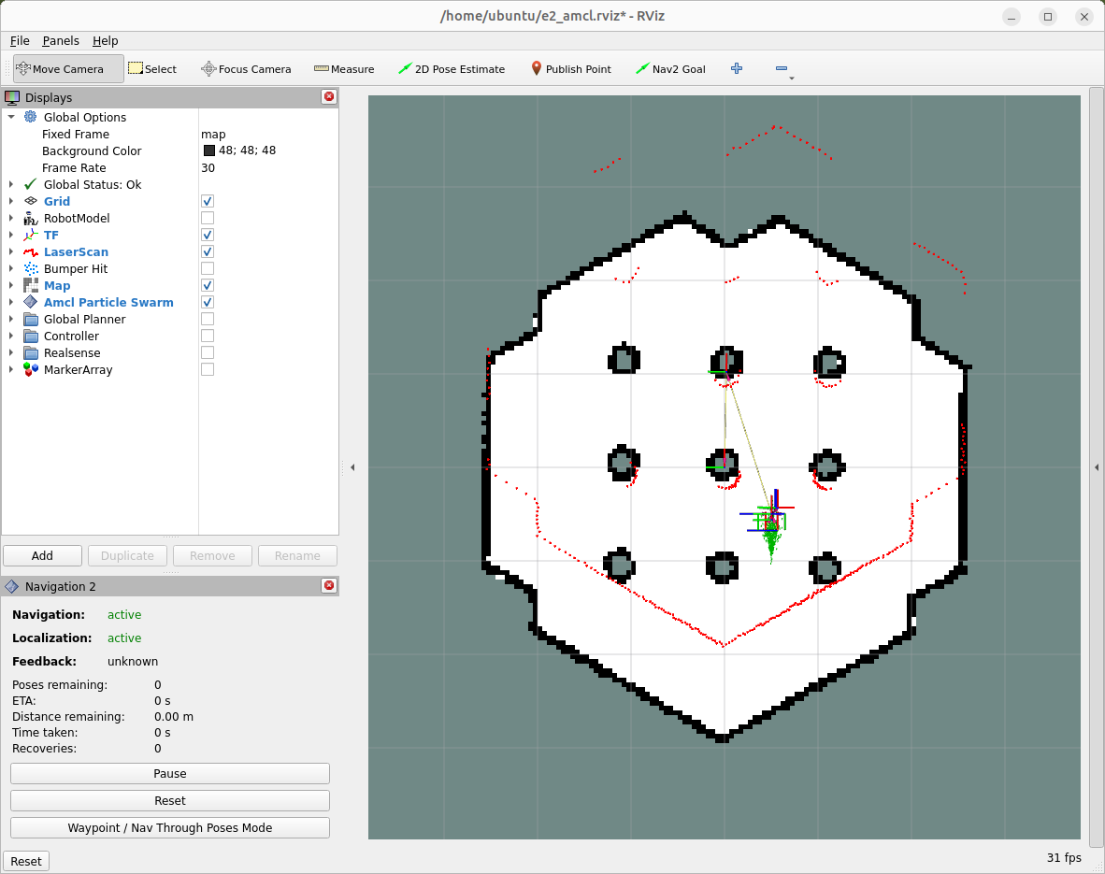The height and width of the screenshot is (874, 1105).
Task: Select the Publish Point tool
Action: (571, 69)
